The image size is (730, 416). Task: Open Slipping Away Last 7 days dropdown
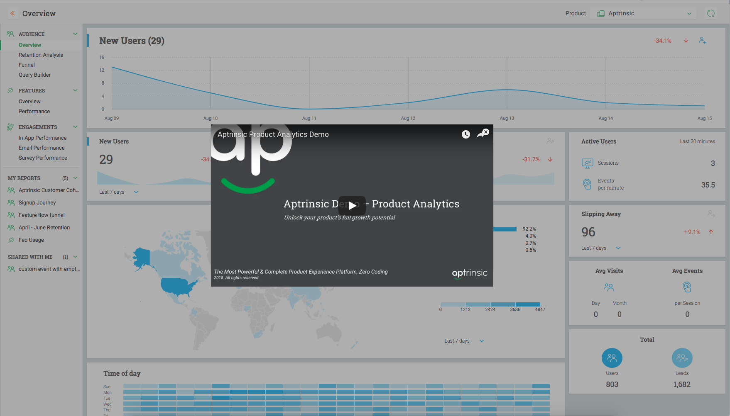pos(601,248)
